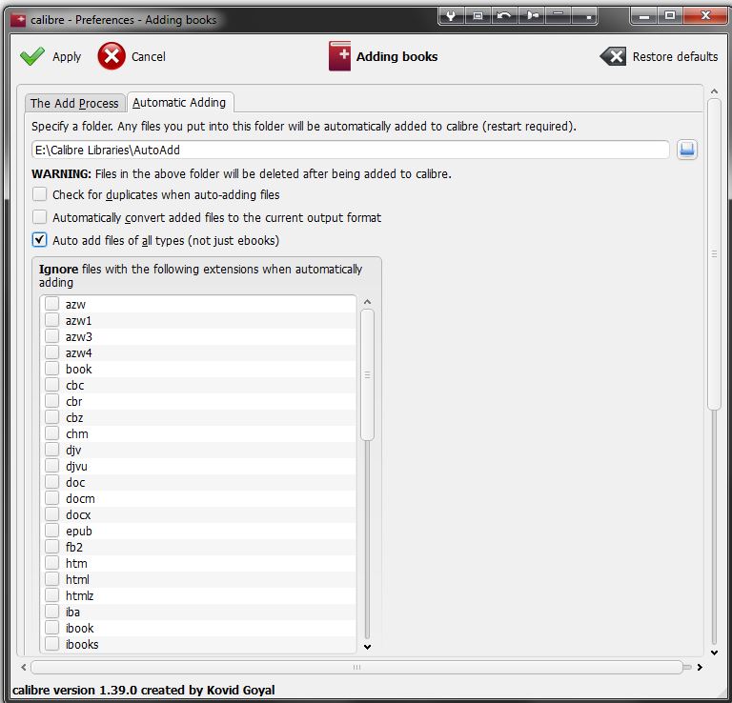This screenshot has height=703, width=732.
Task: Click the calibre version 1.39.0 status text
Action: coord(143,690)
